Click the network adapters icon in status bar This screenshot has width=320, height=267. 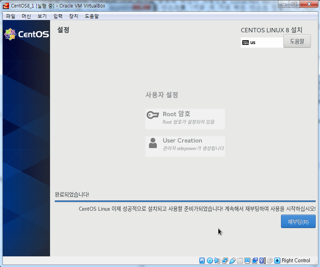click(225, 260)
